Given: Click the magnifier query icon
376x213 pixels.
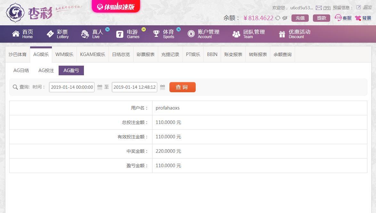Looking at the screenshot, I should pyautogui.click(x=15, y=87).
